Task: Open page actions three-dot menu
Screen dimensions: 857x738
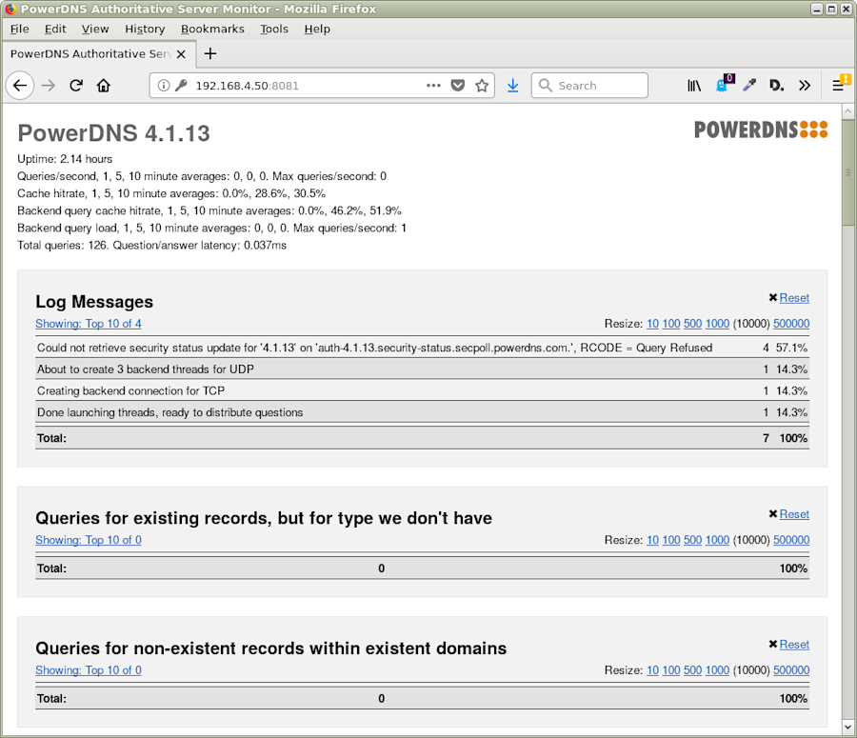Action: pyautogui.click(x=433, y=86)
